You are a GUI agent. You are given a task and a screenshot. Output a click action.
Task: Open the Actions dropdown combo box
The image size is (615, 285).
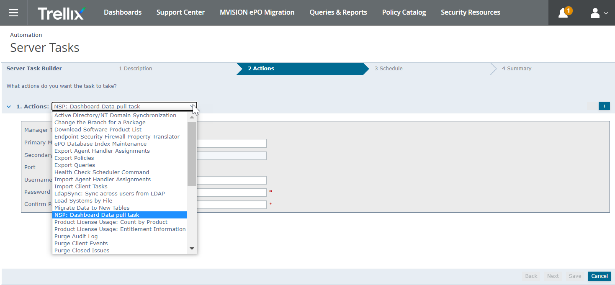pyautogui.click(x=124, y=107)
